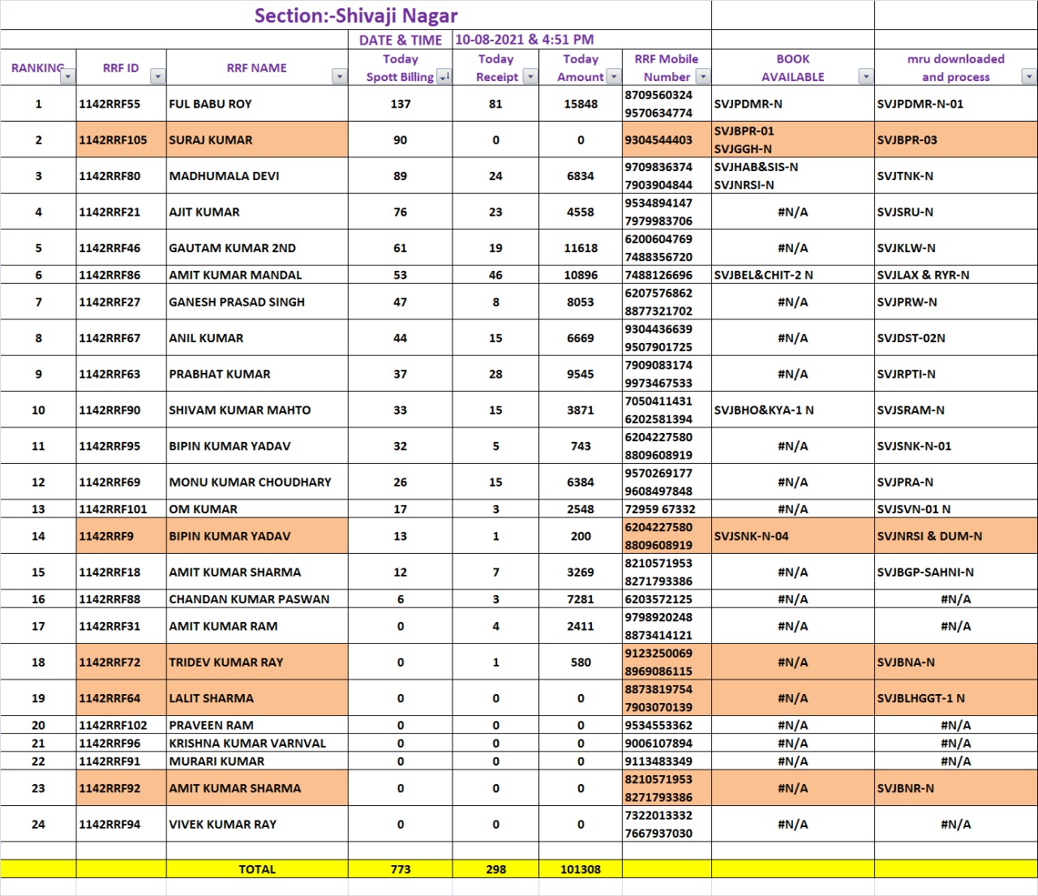
Task: Select the book cell 'SVJBHO&KYA-1 N'
Action: 793,410
